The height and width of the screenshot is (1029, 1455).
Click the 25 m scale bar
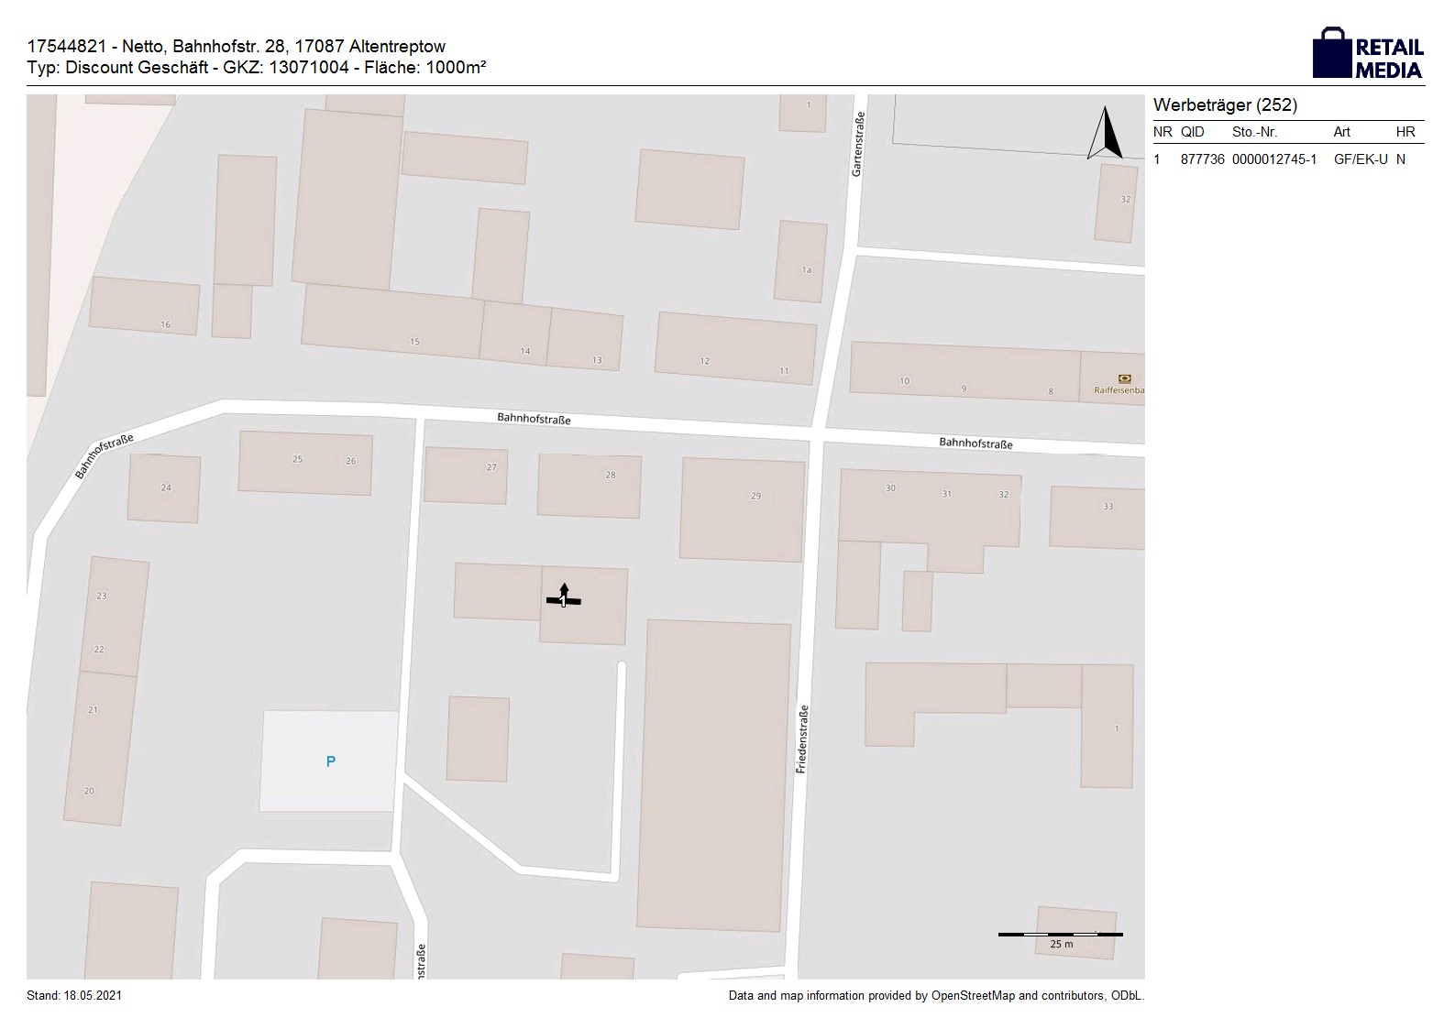(x=1060, y=936)
